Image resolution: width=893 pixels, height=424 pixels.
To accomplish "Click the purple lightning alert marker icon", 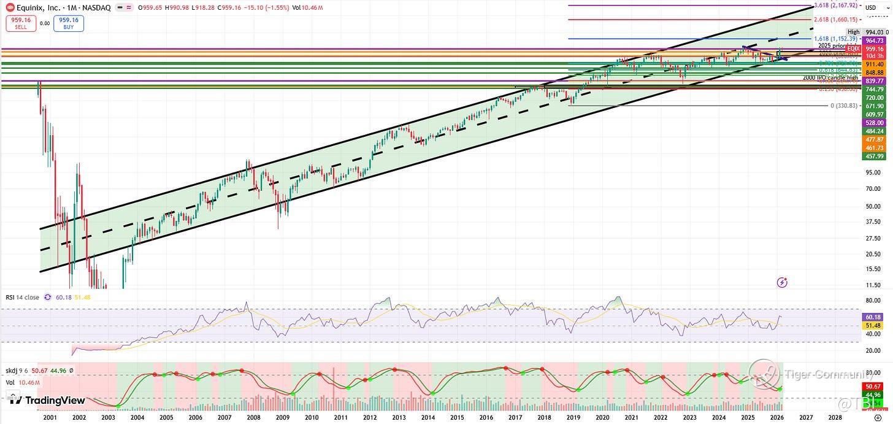I will (x=782, y=282).
